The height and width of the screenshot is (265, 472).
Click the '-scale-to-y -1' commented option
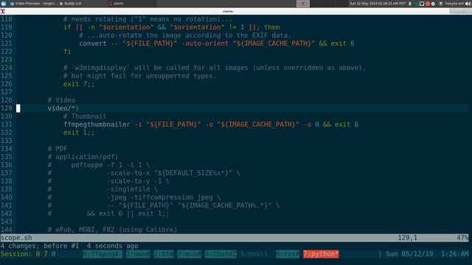click(134, 181)
